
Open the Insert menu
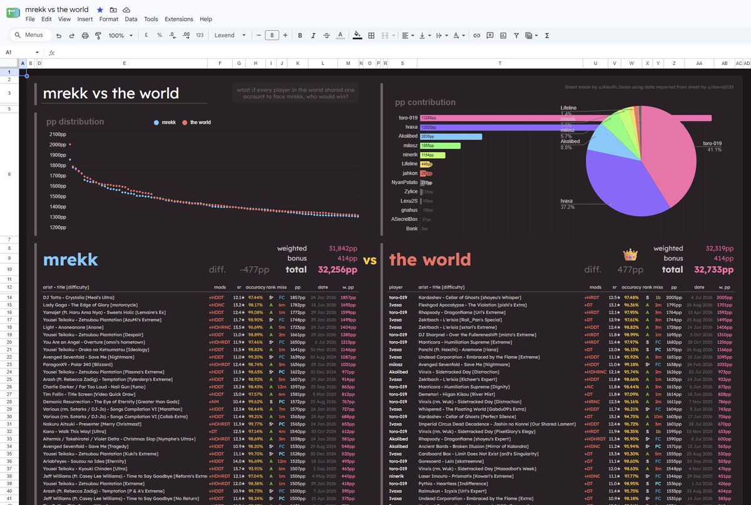click(x=85, y=19)
